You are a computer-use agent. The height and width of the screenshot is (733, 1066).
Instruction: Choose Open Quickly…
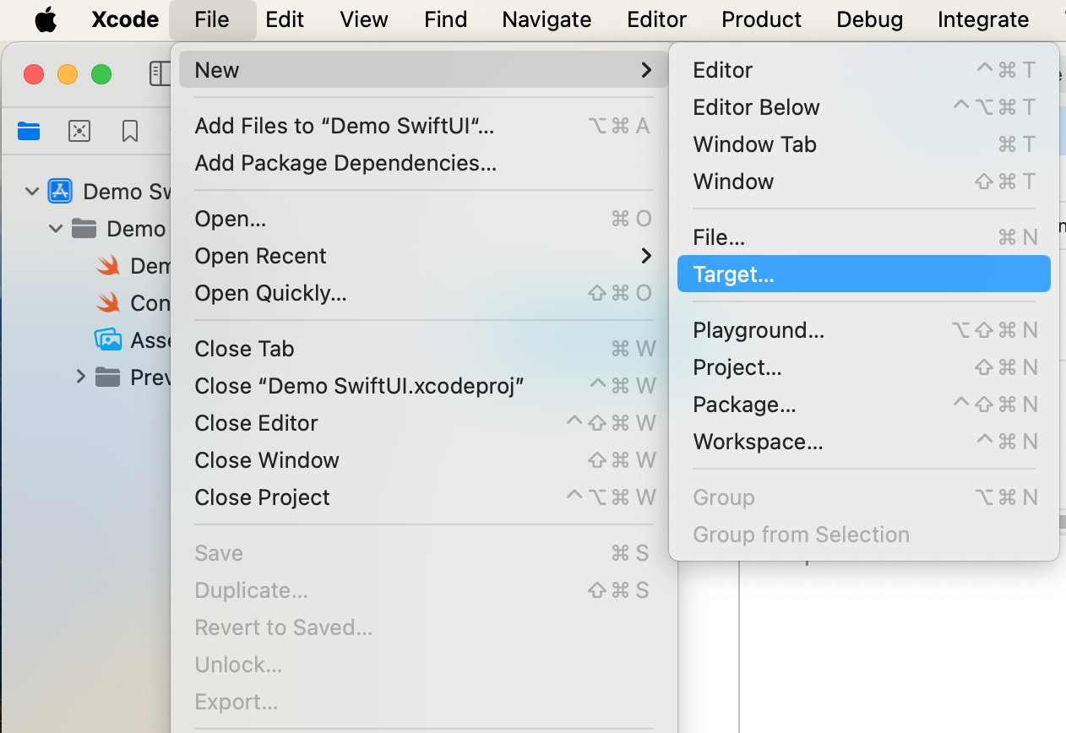coord(423,293)
